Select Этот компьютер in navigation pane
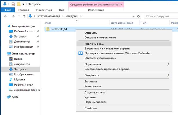The height and width of the screenshot is (115, 178). (x=23, y=54)
